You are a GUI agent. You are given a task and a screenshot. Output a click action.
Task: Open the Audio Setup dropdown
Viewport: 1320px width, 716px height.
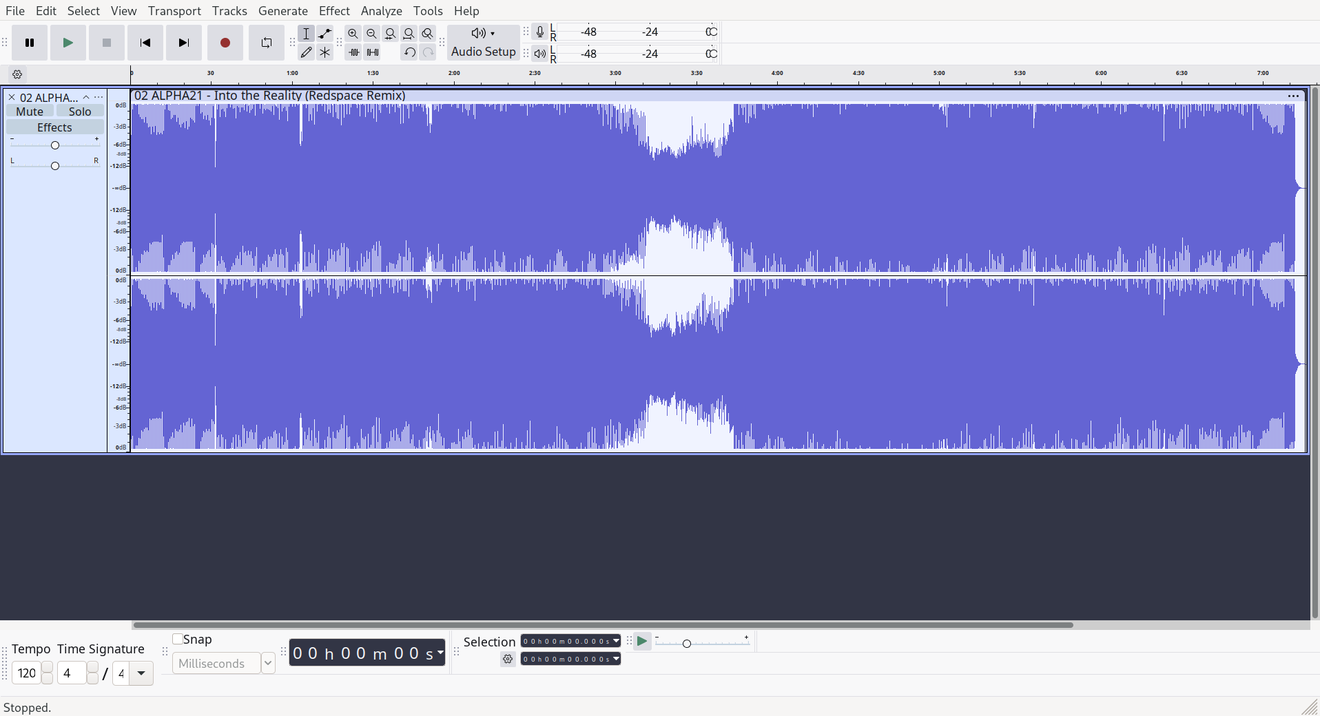[484, 43]
